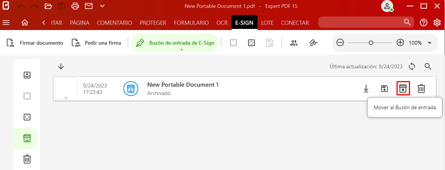Expand the quick access toolbar chevron

(x=103, y=6)
